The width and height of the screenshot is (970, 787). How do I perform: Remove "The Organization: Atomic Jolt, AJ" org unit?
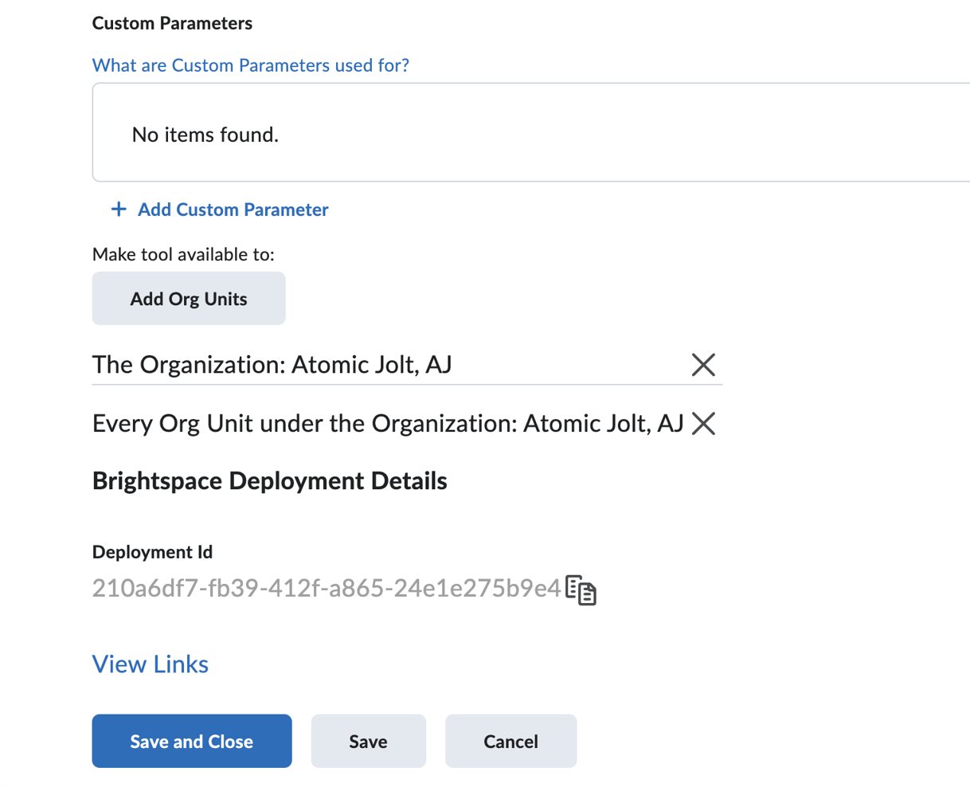703,365
